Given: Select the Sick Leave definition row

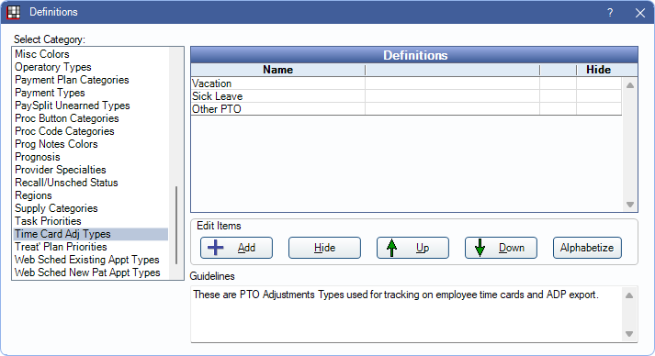Looking at the screenshot, I should [406, 96].
